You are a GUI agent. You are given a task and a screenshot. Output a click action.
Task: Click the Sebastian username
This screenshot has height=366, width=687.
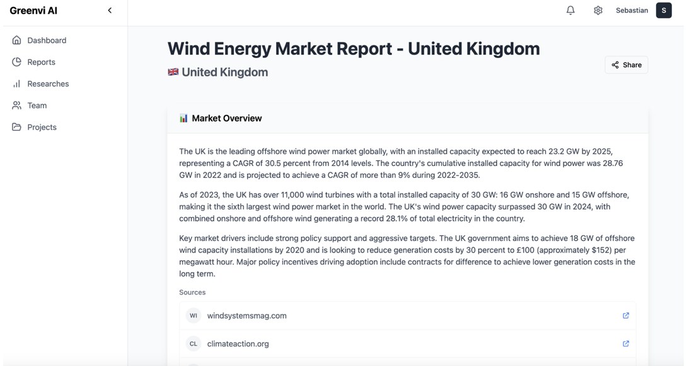tap(632, 11)
